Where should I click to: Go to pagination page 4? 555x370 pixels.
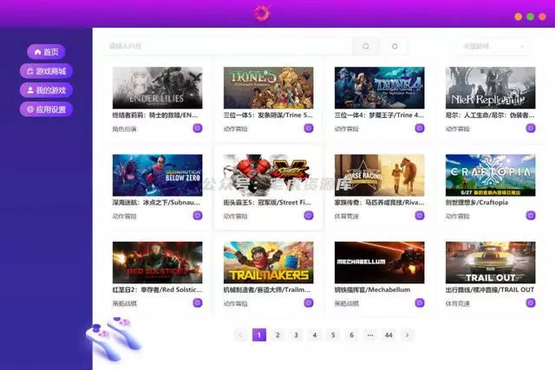pos(314,335)
